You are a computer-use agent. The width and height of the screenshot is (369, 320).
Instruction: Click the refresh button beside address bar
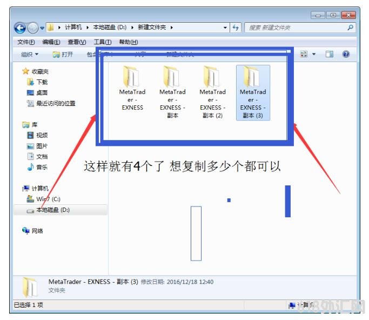click(x=236, y=28)
